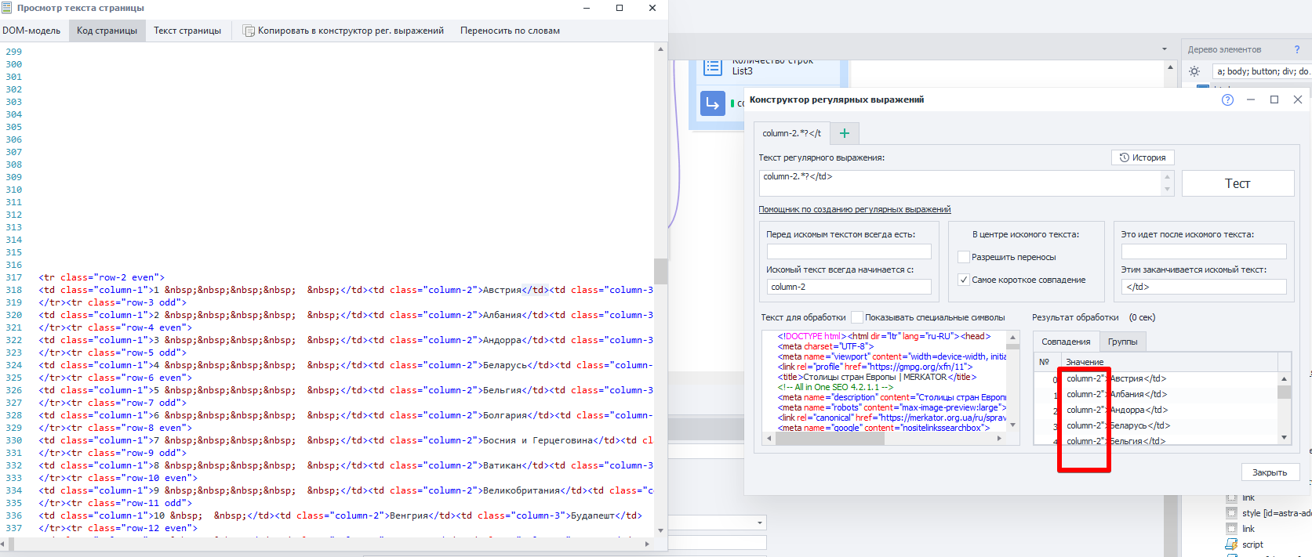Toggle Показывать специальные символы checkbox
The height and width of the screenshot is (557, 1312).
pos(856,317)
